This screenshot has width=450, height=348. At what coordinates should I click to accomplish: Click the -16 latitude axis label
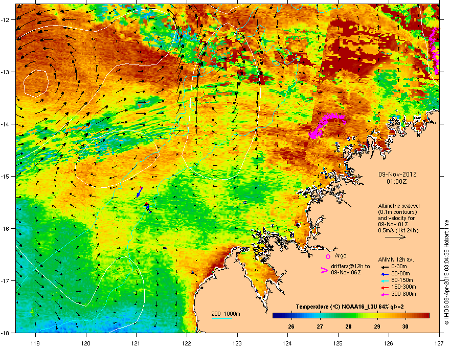(5, 229)
